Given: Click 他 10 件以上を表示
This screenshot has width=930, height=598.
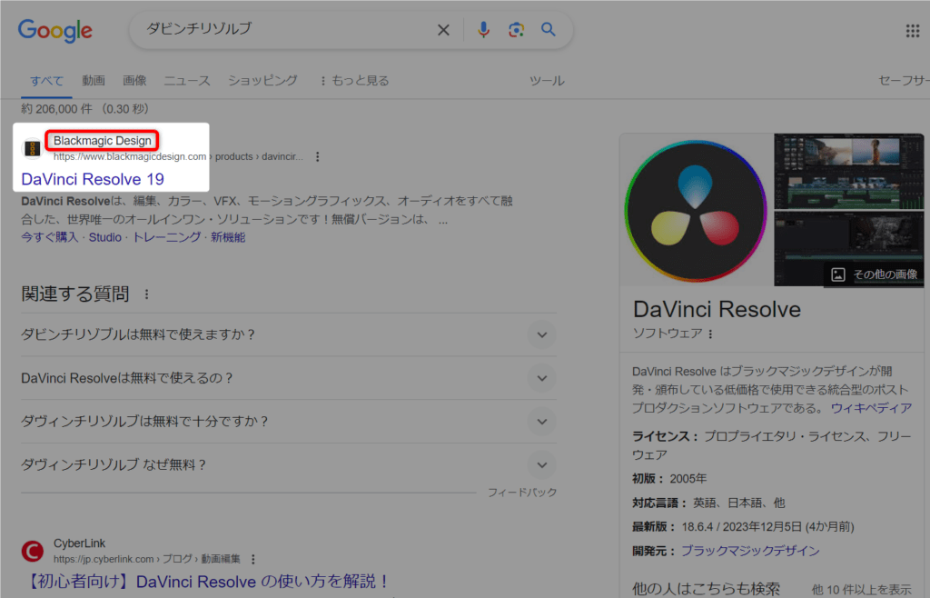Looking at the screenshot, I should pos(861,590).
